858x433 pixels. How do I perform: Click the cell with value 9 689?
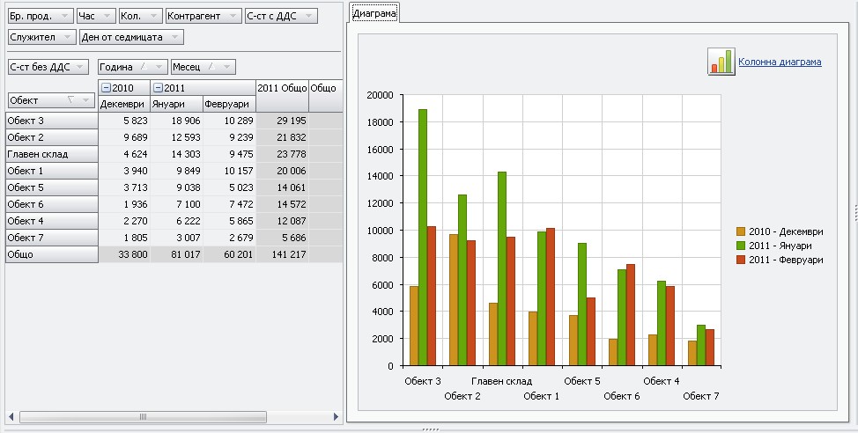coord(124,138)
